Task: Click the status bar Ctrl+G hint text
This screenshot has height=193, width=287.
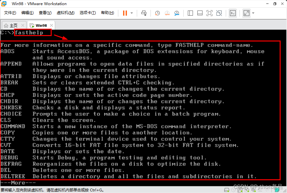Action: 53,190
